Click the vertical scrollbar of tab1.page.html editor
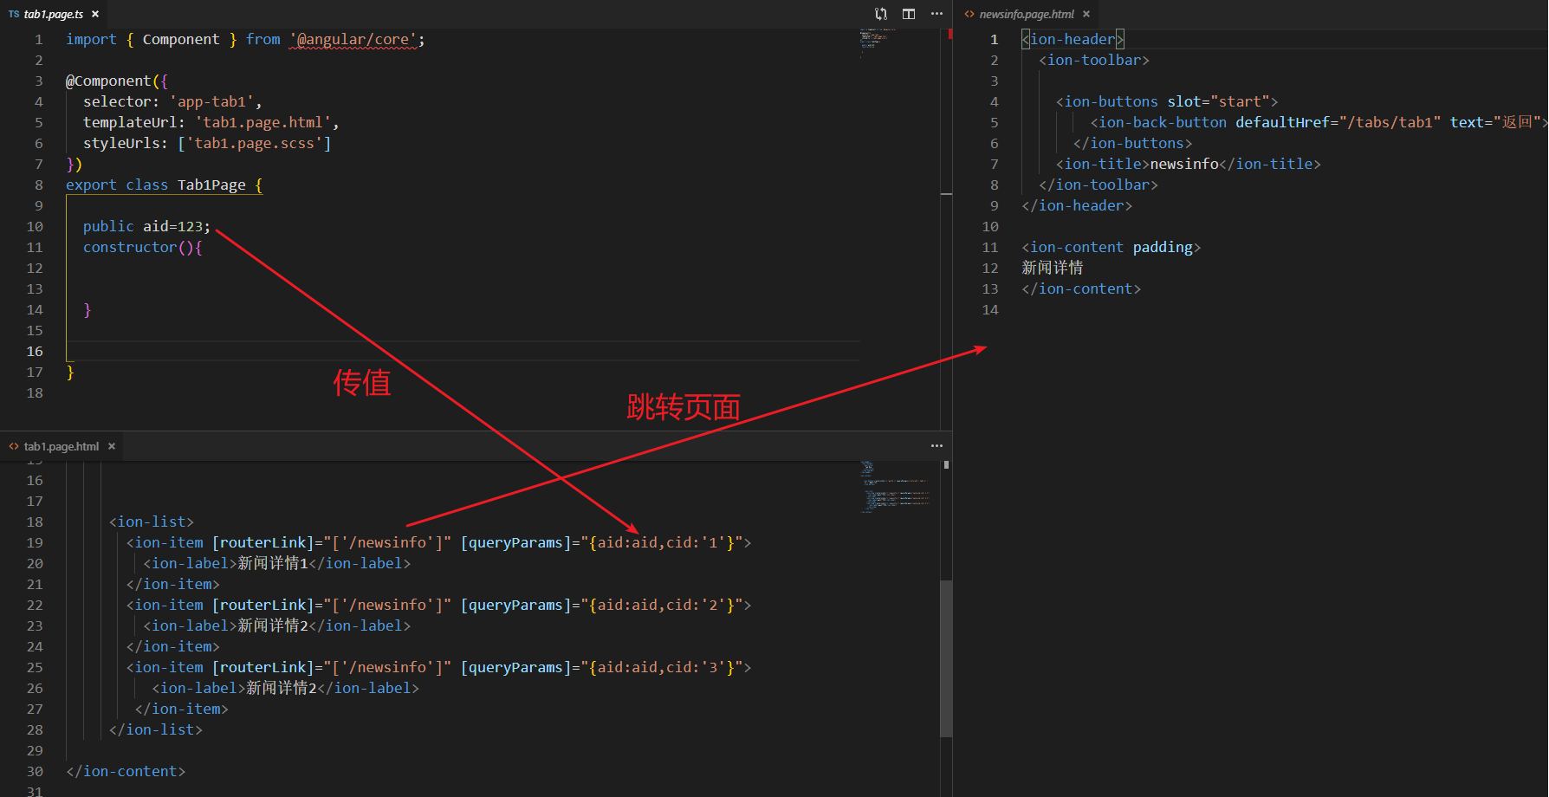The image size is (1549, 797). click(x=946, y=658)
